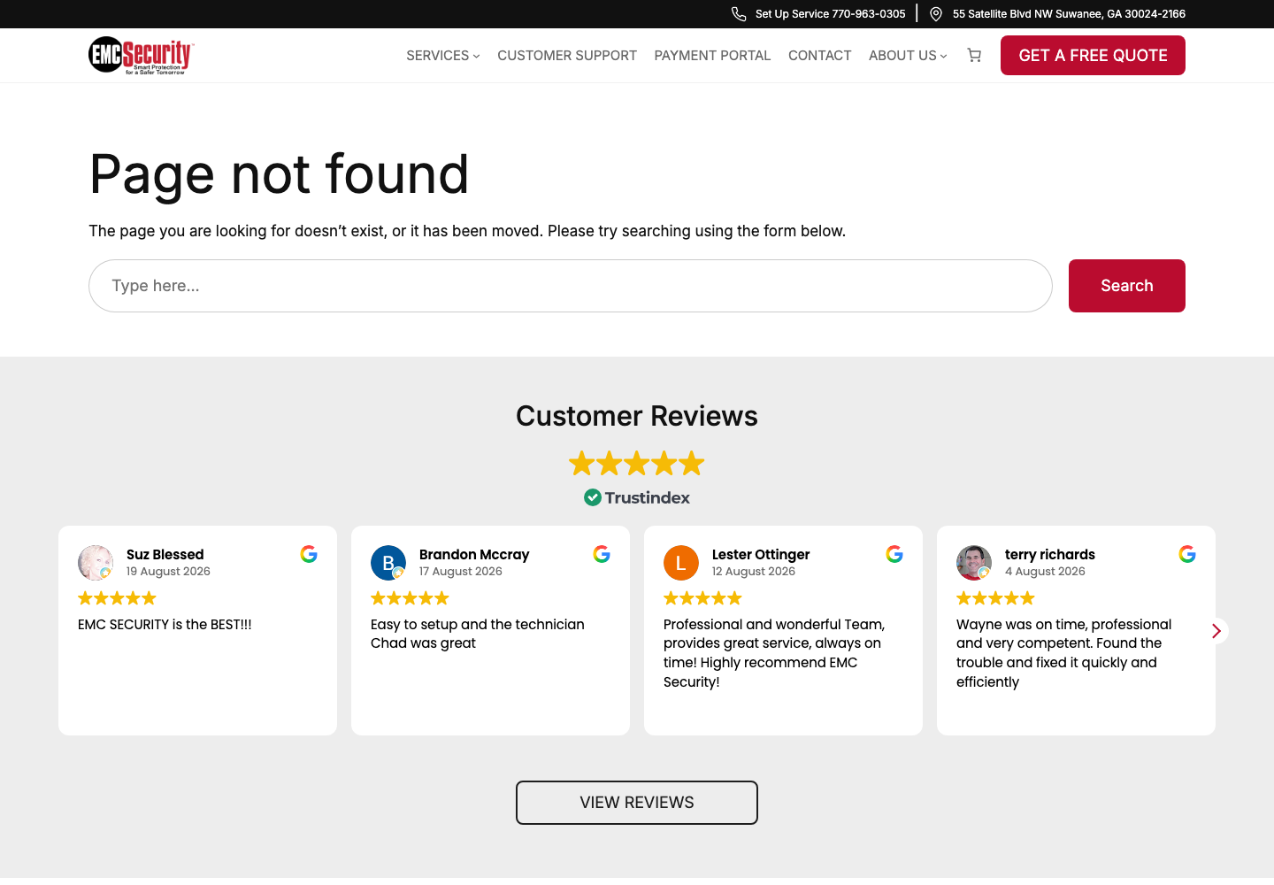The height and width of the screenshot is (885, 1274).
Task: Click the Trustindex verified checkmark icon
Action: click(593, 497)
